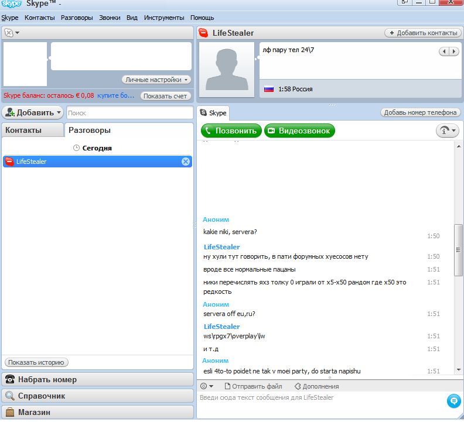Close the LifeStealer conversation with the X icon
This screenshot has width=464, height=422.
(186, 162)
